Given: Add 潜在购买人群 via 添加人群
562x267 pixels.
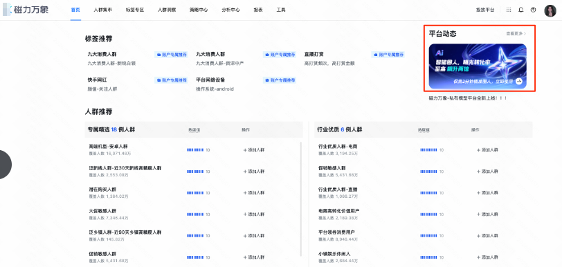Looking at the screenshot, I should pos(254,193).
